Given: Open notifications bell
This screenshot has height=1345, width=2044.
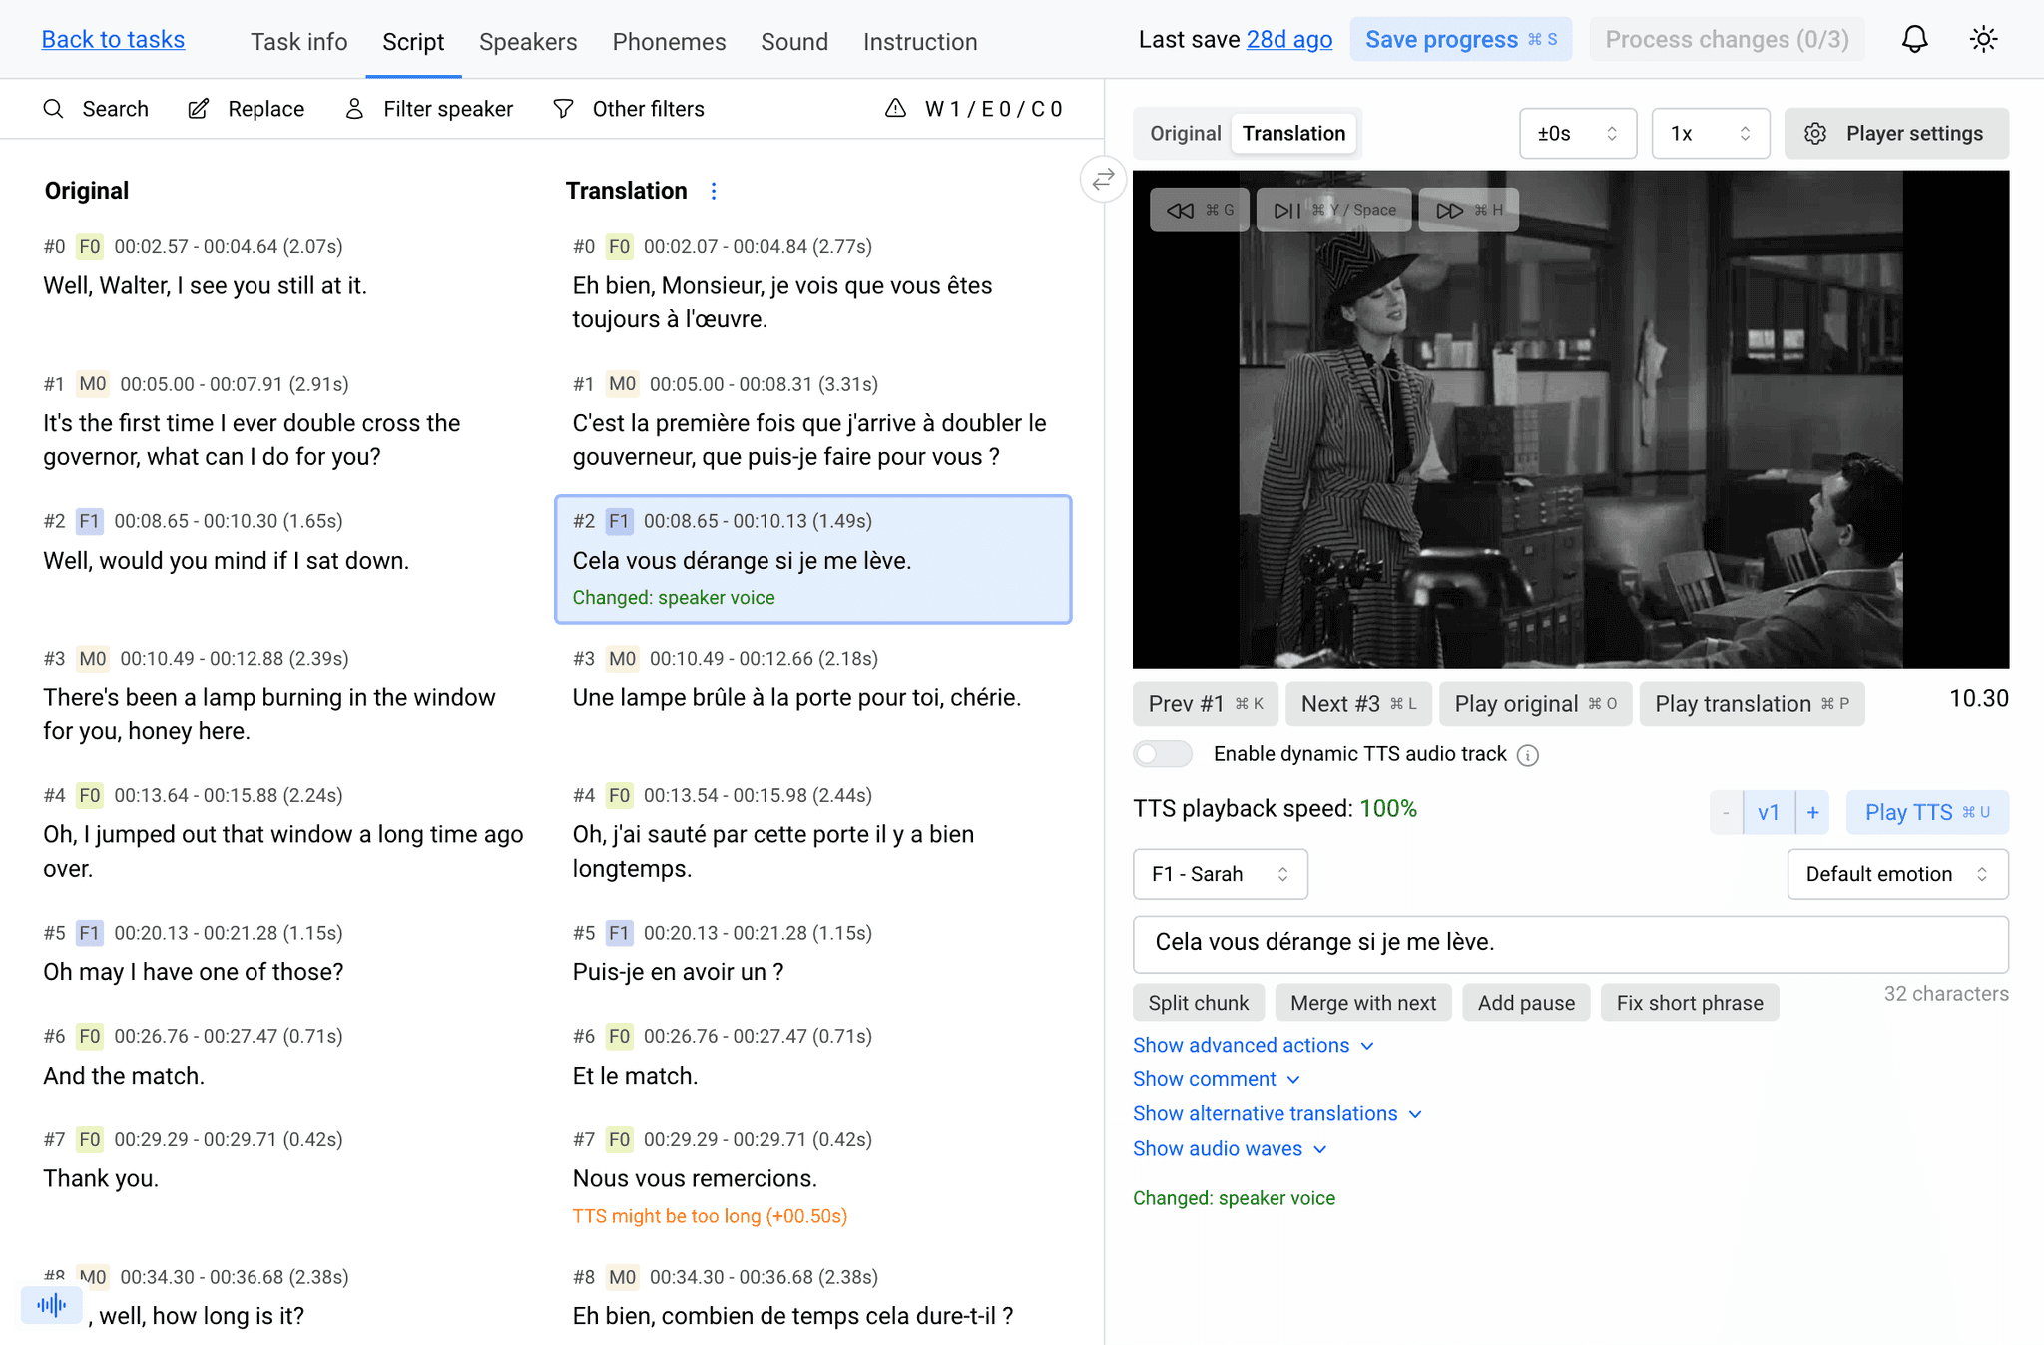Looking at the screenshot, I should tap(1914, 39).
